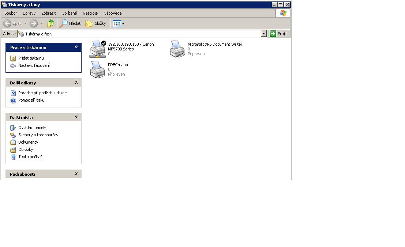Click the Tento počítač computer icon
This screenshot has height=247, width=405.
(x=13, y=157)
